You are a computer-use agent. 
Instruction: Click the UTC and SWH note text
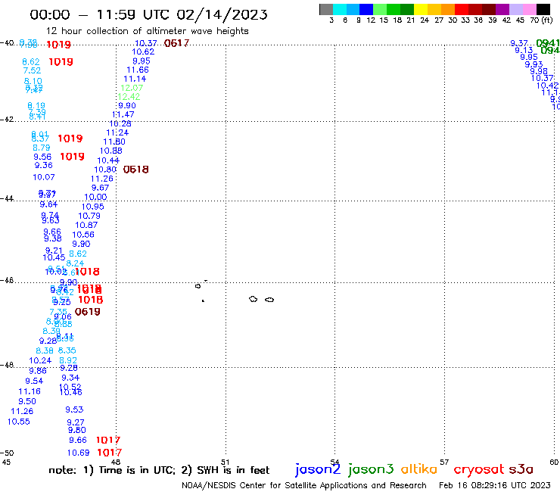[159, 470]
